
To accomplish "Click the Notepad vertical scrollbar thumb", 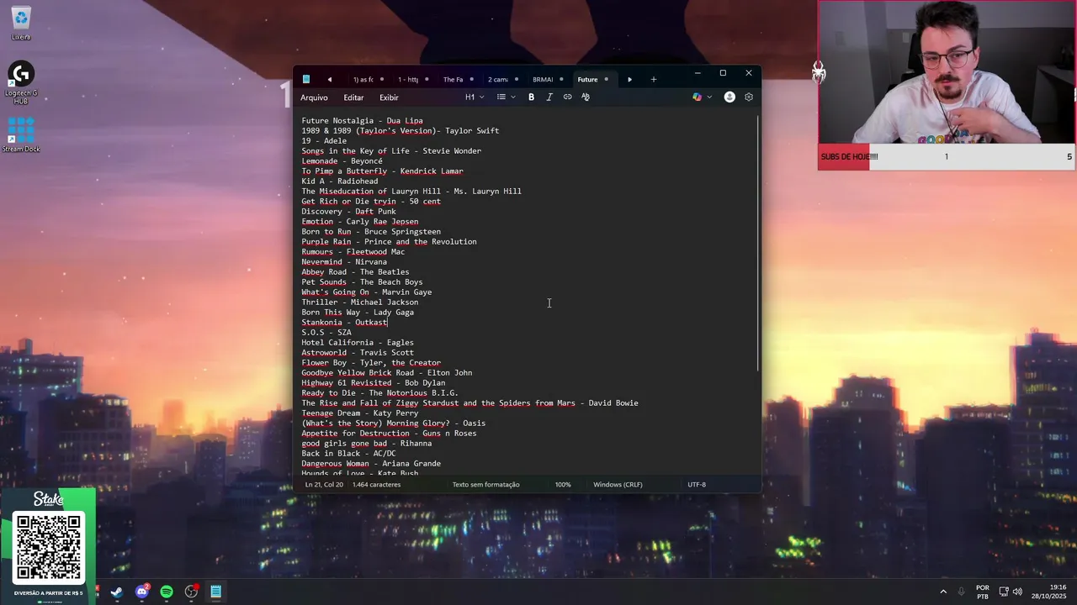I will tap(758, 244).
